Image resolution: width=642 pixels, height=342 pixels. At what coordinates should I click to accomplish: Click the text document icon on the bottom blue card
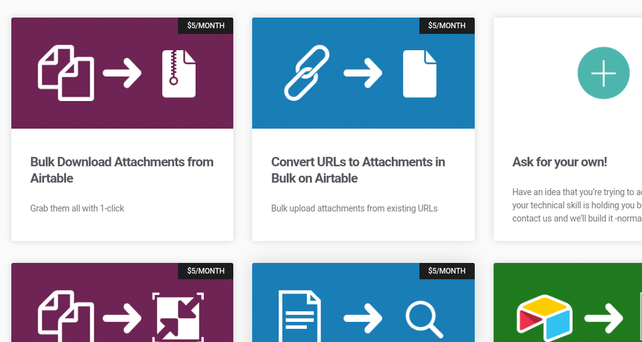click(300, 316)
